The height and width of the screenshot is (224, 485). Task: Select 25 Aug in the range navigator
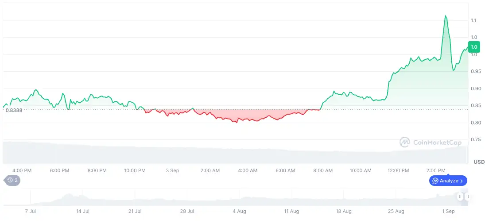396,211
